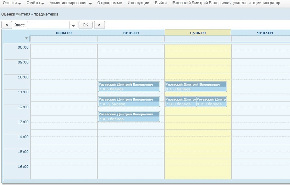Click Выйти to log out

click(161, 3)
